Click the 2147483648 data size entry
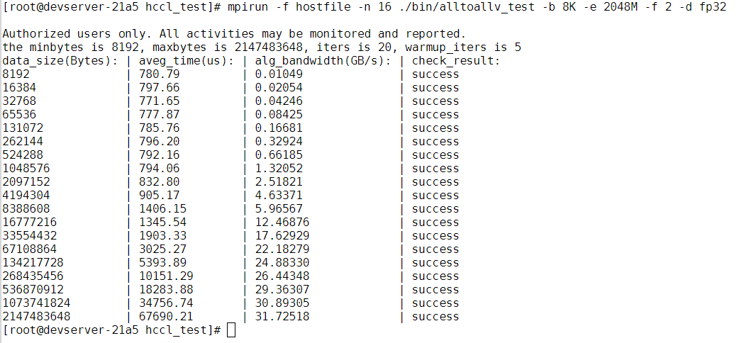 36,316
